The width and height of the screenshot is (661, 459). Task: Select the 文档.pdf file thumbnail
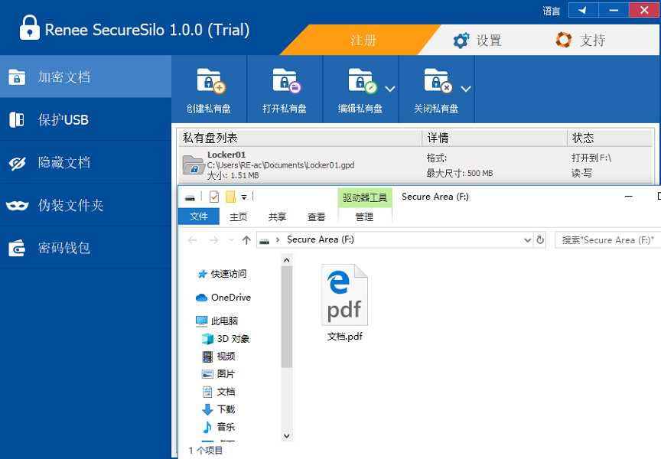click(x=344, y=295)
